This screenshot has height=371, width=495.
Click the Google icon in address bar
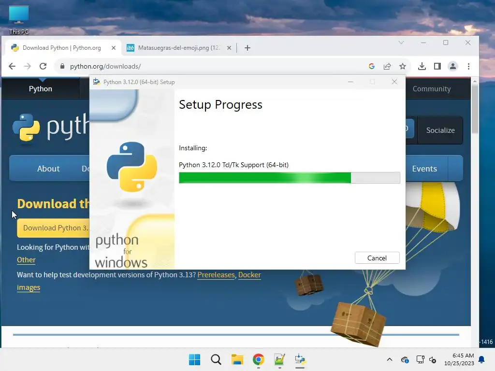(x=372, y=66)
